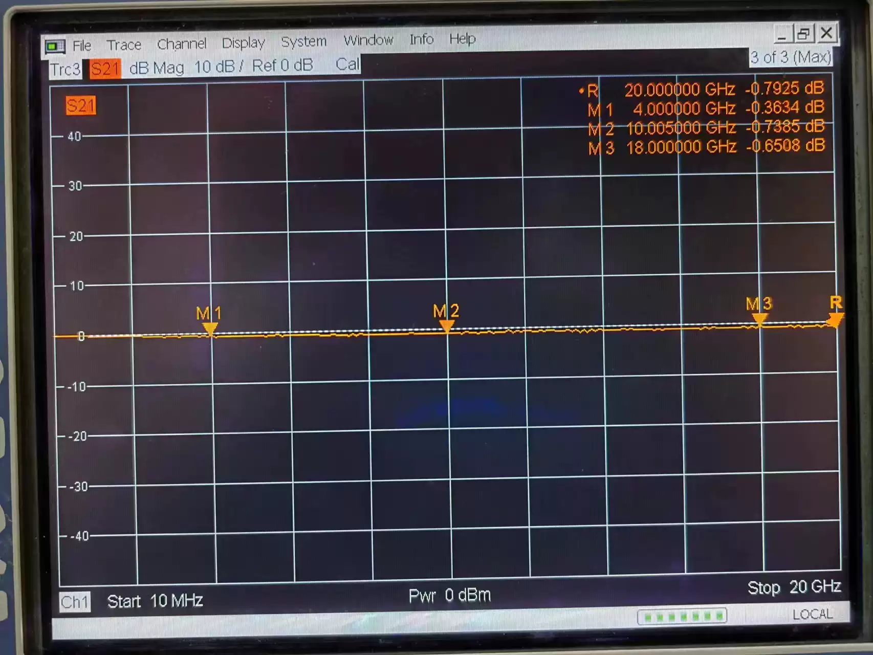Click the S21 parameter in trace line
Viewport: 873px width, 655px height.
click(105, 69)
